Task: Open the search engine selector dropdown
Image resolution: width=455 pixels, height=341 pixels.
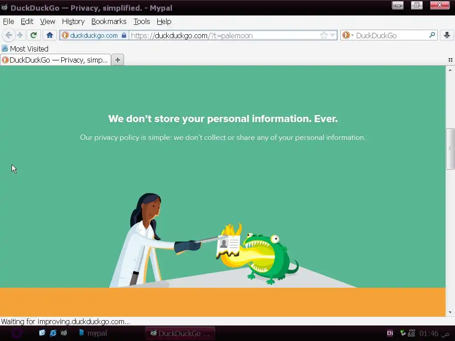Action: [x=348, y=36]
